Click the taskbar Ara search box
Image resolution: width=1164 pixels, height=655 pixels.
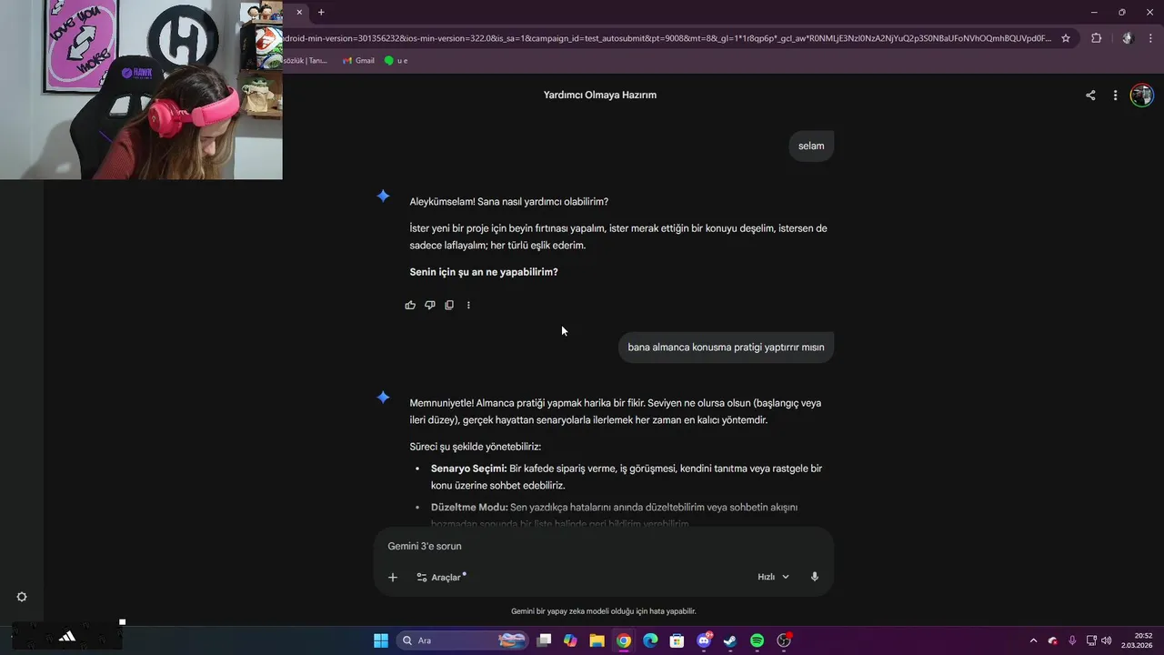[x=462, y=640]
